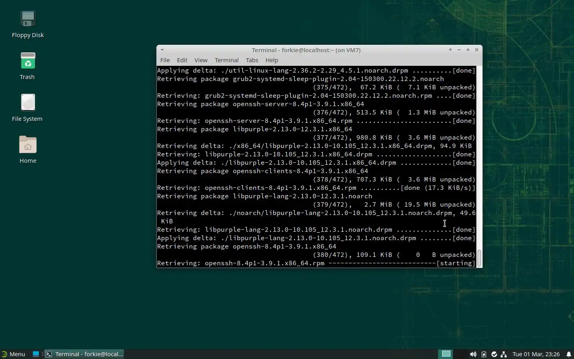
Task: Open the Edit menu in Terminal
Action: point(182,60)
